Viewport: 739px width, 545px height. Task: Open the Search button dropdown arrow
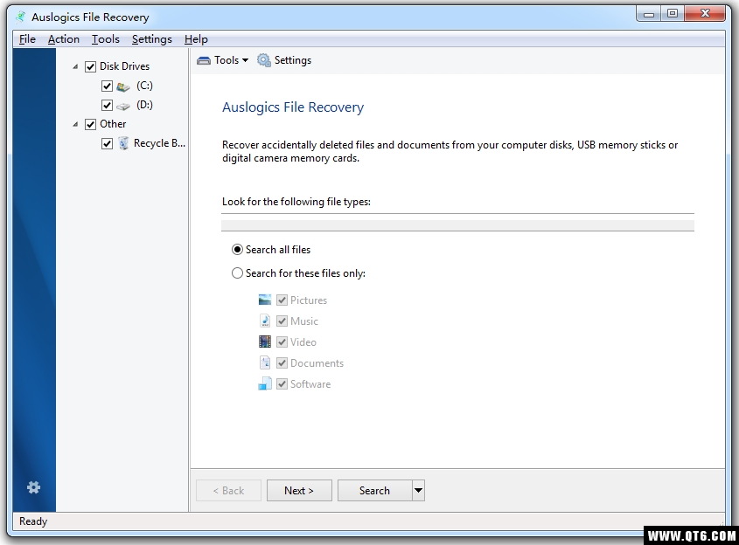click(418, 490)
